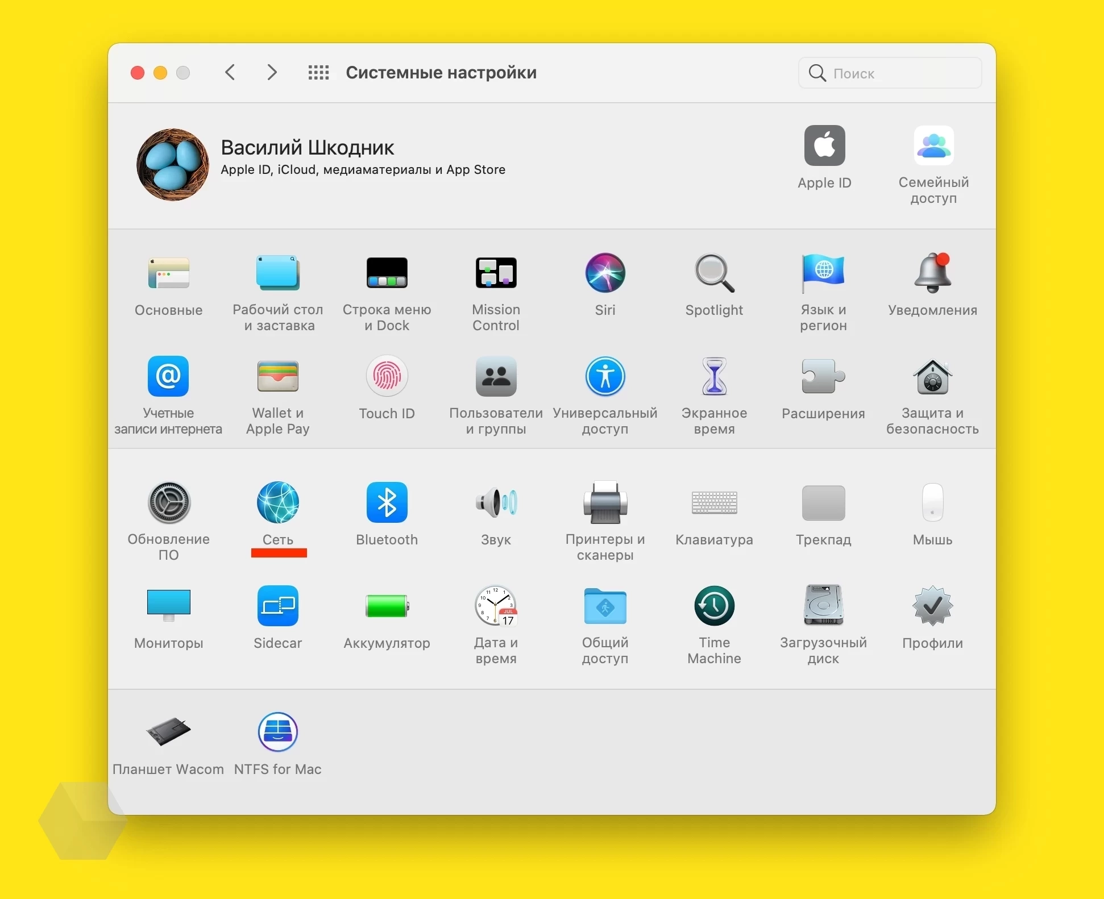Image resolution: width=1104 pixels, height=899 pixels.
Task: Minimize window with yellow button
Action: tap(160, 73)
